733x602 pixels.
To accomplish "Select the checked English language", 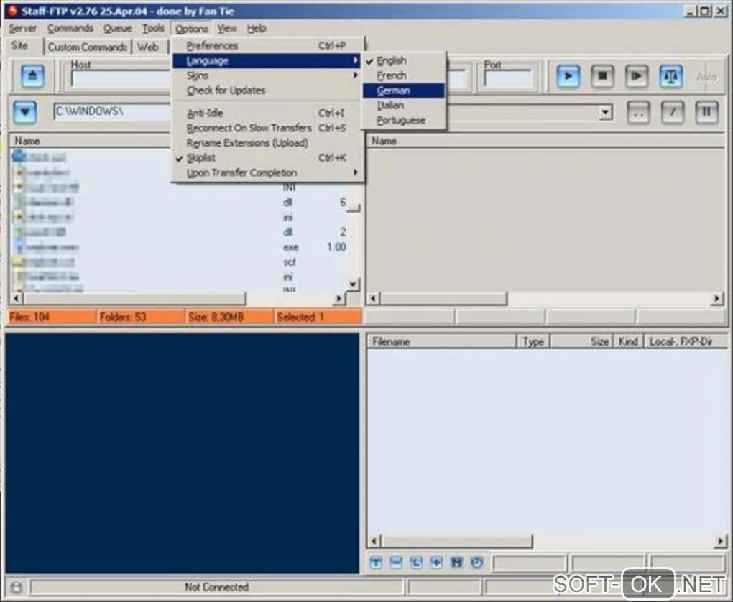I will point(403,61).
